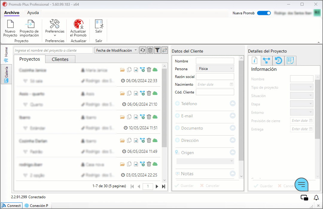Image resolution: width=323 pixels, height=209 pixels.
Task: Select the Home side tab
Action: tap(6, 55)
